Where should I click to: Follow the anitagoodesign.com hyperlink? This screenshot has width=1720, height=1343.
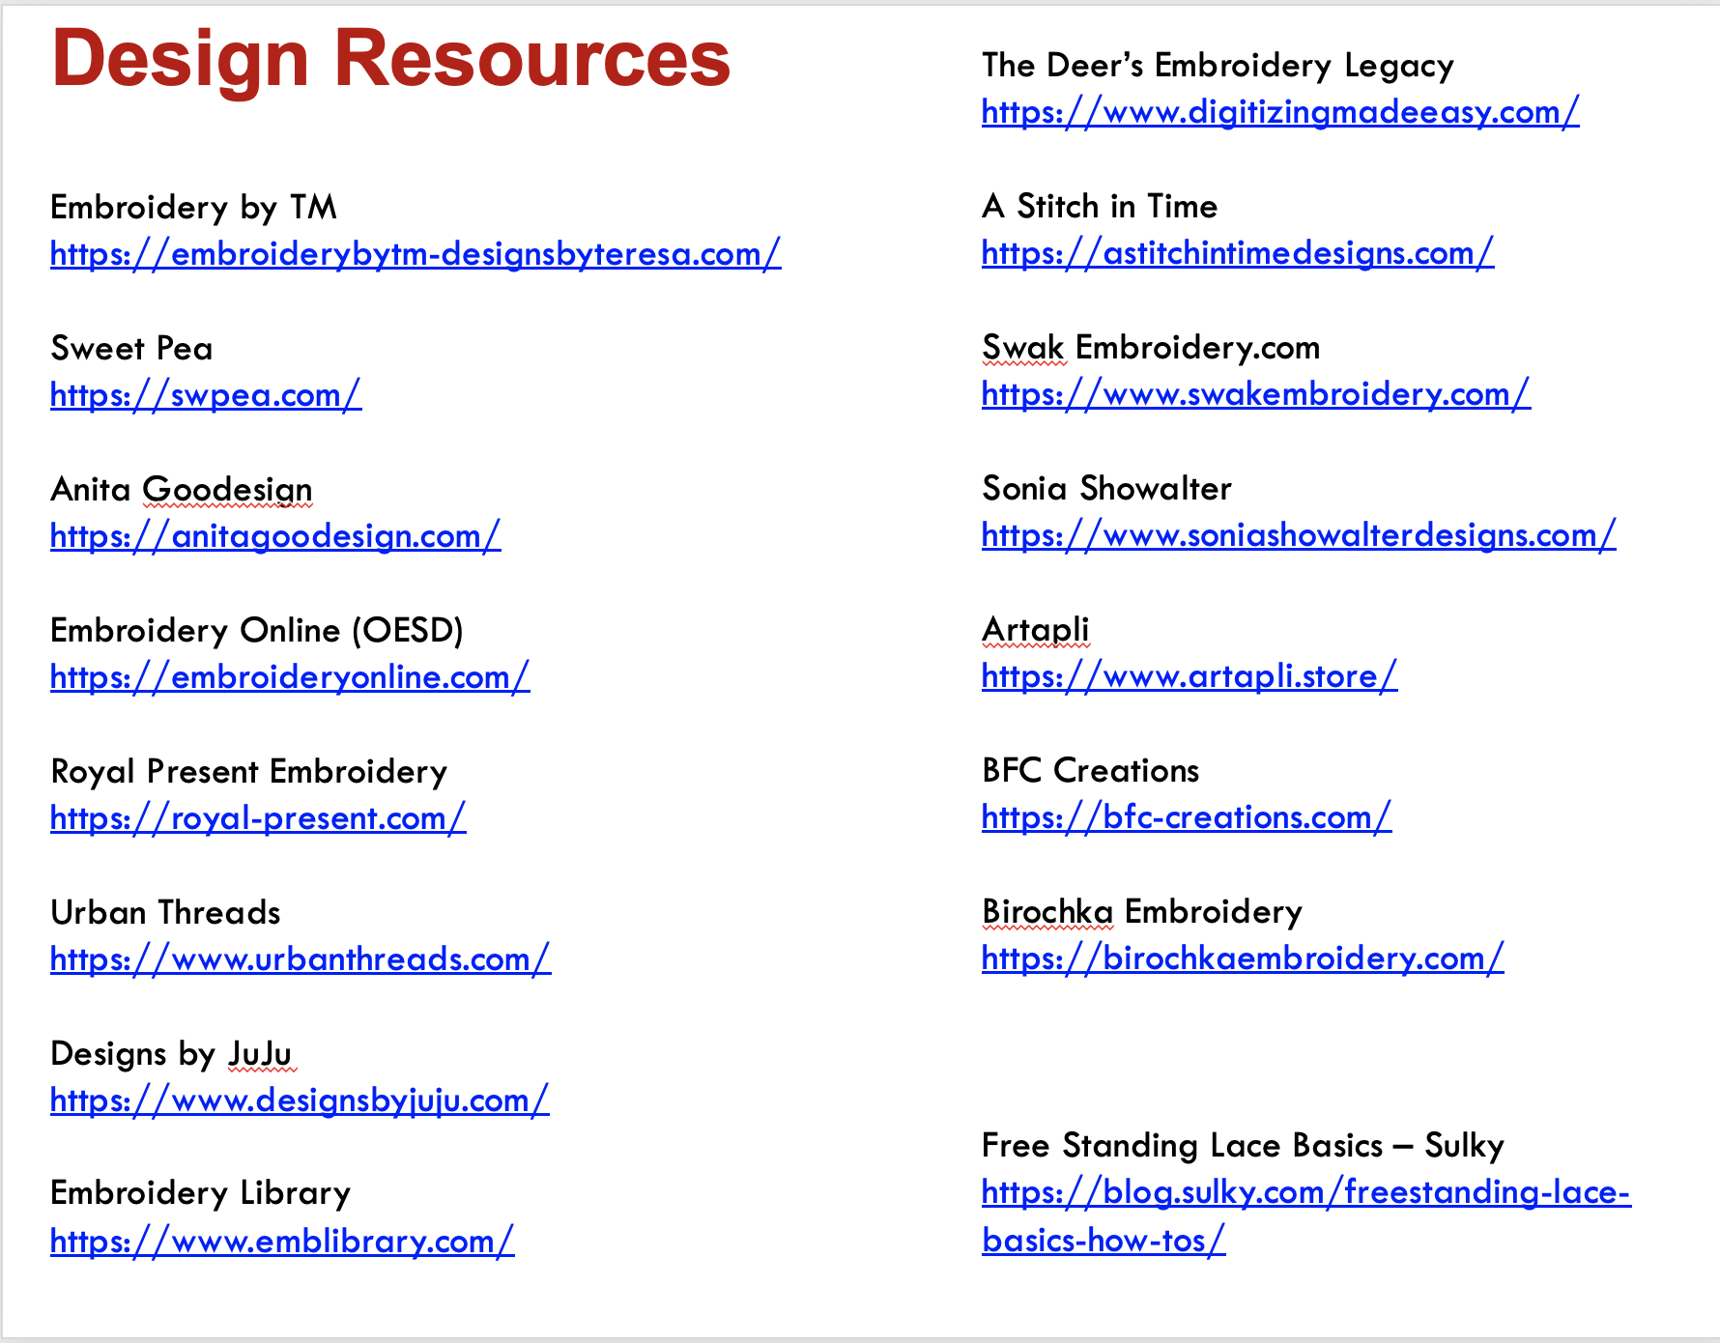275,536
